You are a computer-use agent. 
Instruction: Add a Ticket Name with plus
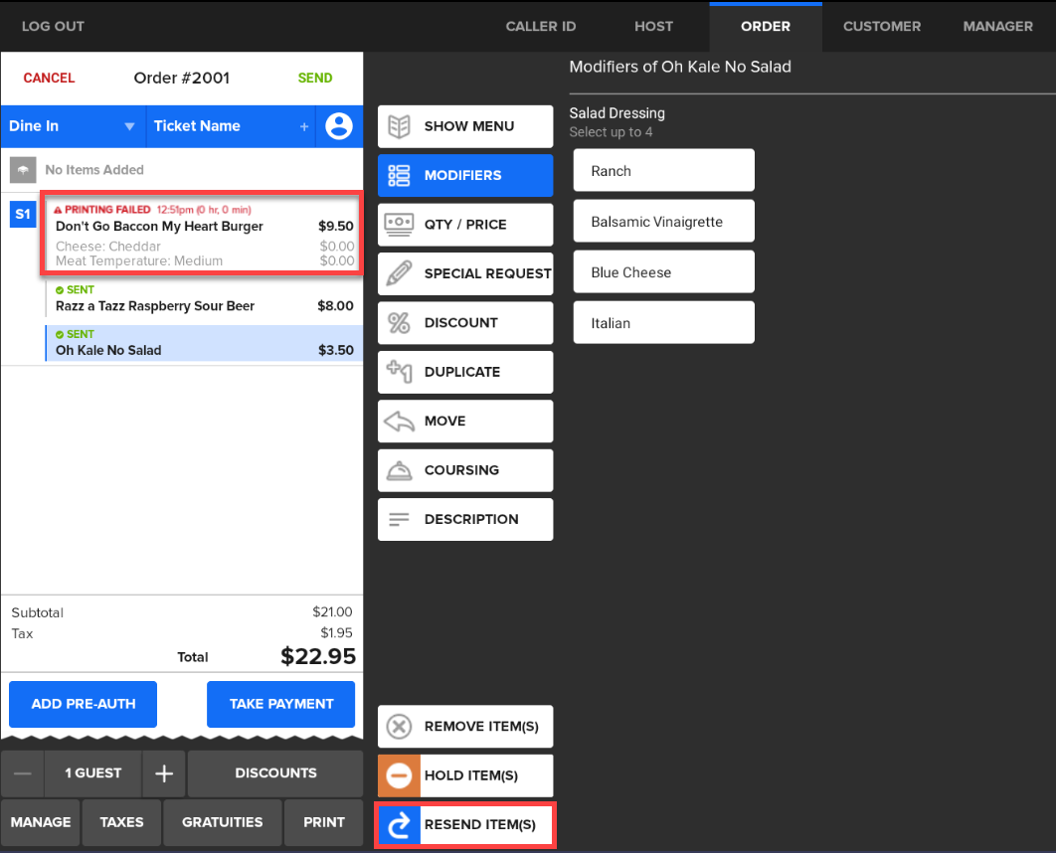[304, 127]
